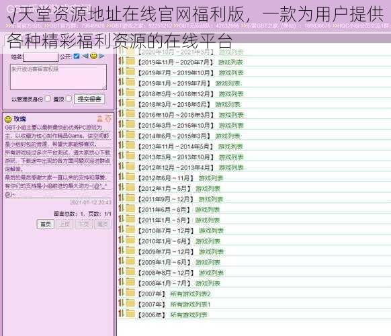
Task: Click the arrow marker before 2006年 folder
Action: (121, 314)
